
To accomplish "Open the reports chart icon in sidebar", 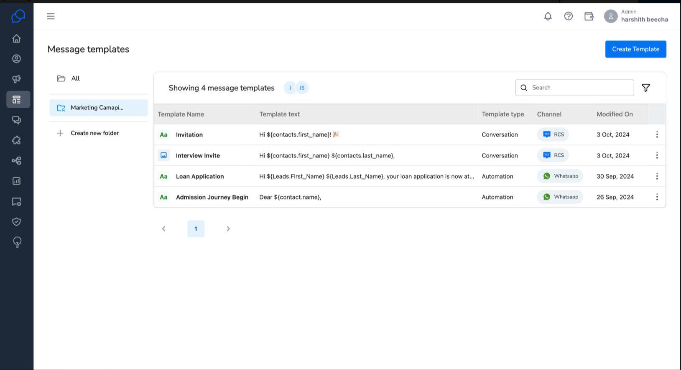I will click(16, 181).
